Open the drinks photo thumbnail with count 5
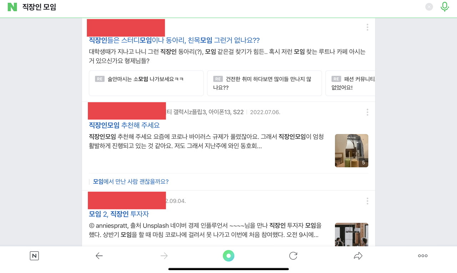 (351, 150)
